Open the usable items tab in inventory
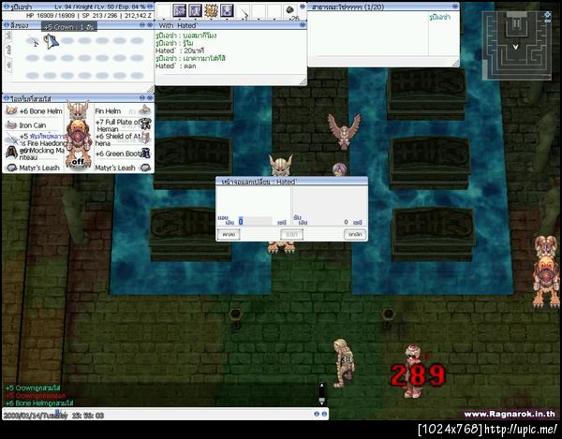Screen dimensions: 562x439 (x=8, y=36)
